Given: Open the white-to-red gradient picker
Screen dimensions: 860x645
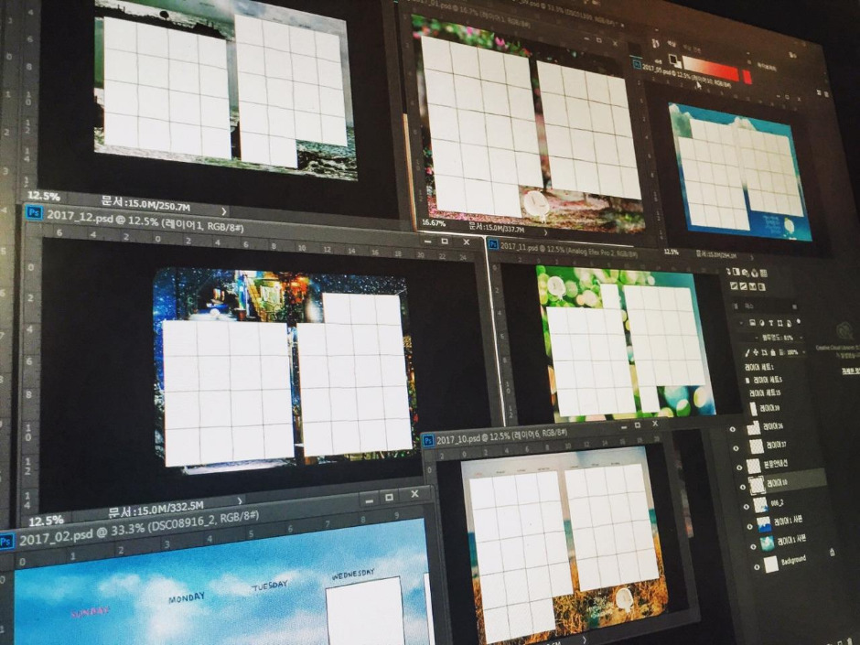Looking at the screenshot, I should pos(711,69).
